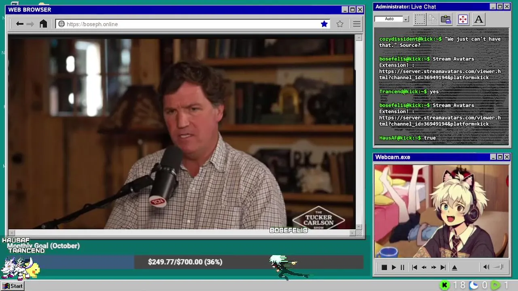Click the first streamavatars link from bosefelis
518x291 pixels.
click(440, 74)
